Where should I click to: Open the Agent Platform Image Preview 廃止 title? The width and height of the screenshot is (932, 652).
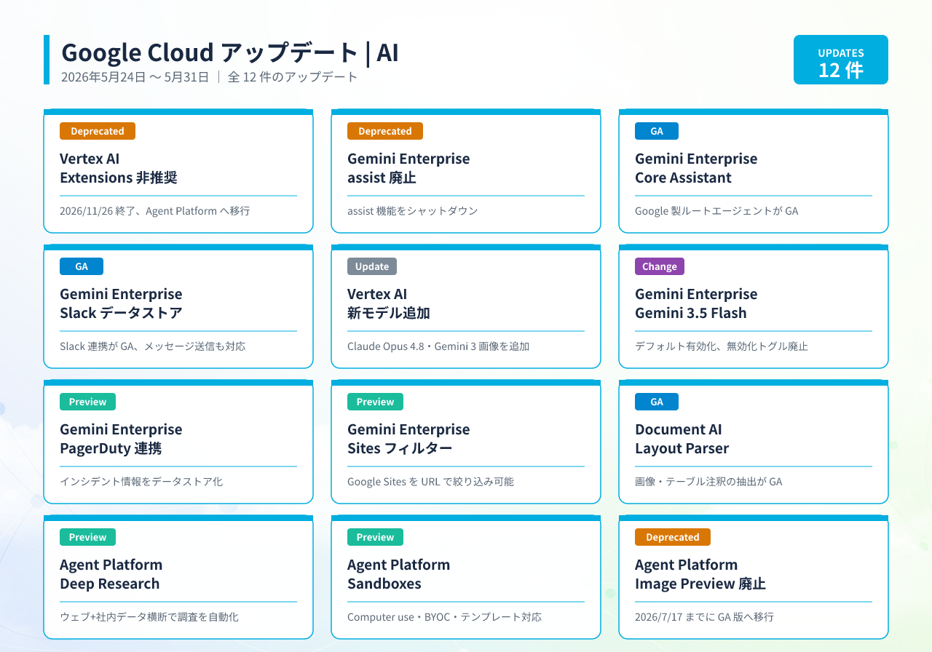point(700,574)
